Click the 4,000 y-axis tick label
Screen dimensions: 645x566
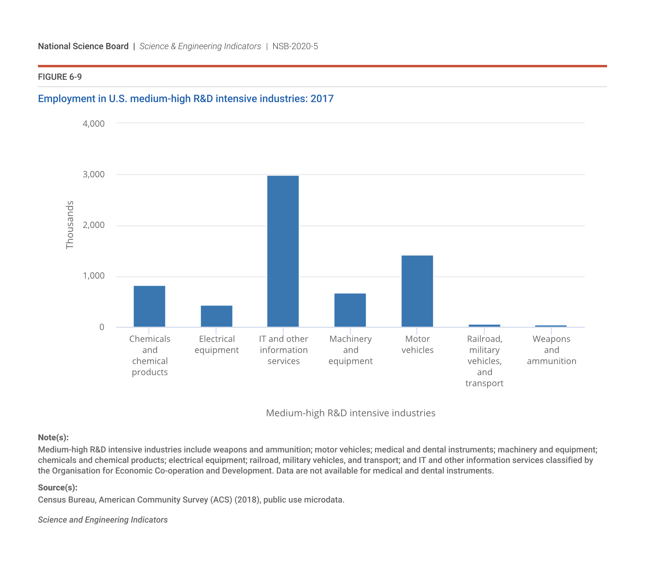93,124
